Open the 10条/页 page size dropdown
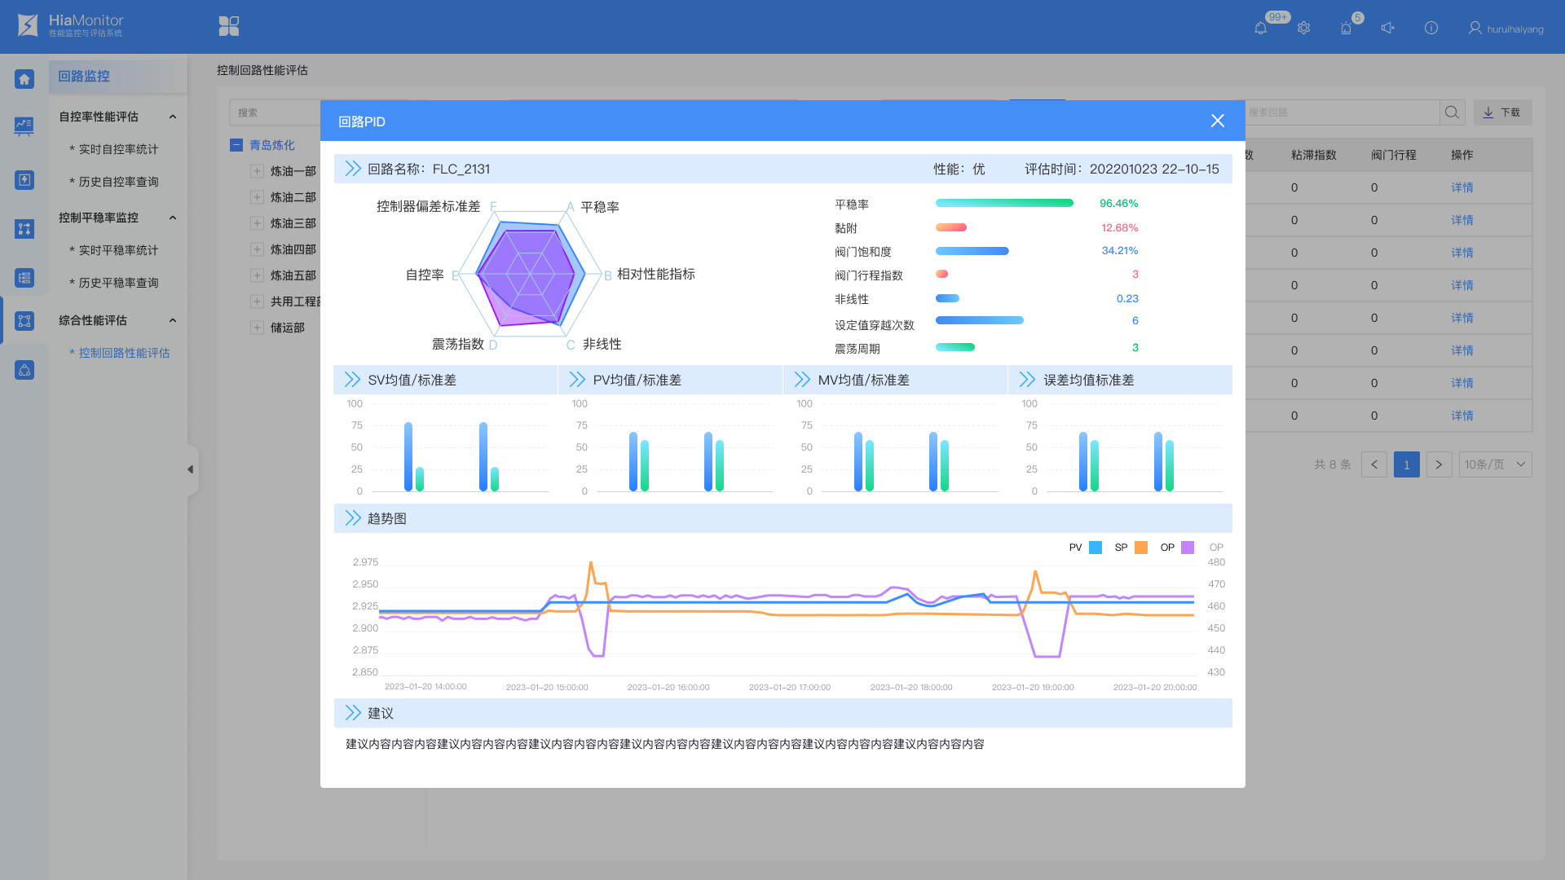The width and height of the screenshot is (1565, 880). [1495, 464]
